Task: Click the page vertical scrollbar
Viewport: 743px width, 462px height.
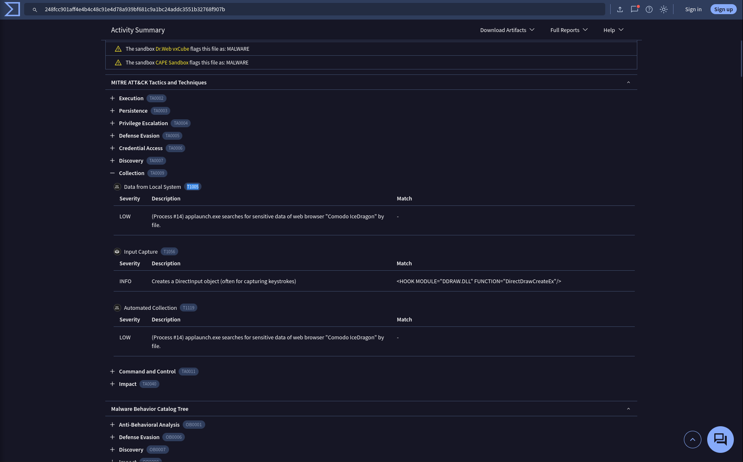Action: (741, 58)
